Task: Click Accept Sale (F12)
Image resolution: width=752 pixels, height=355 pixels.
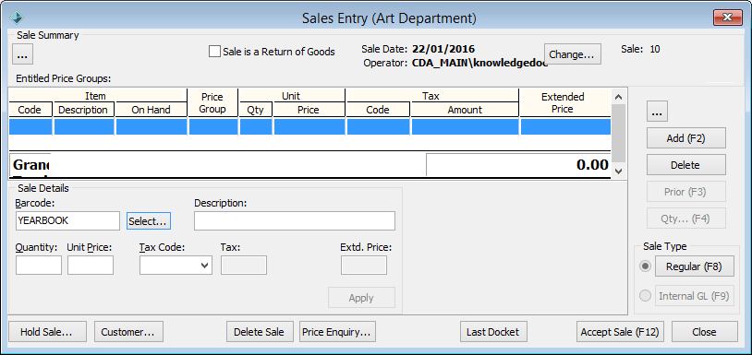Action: click(620, 332)
